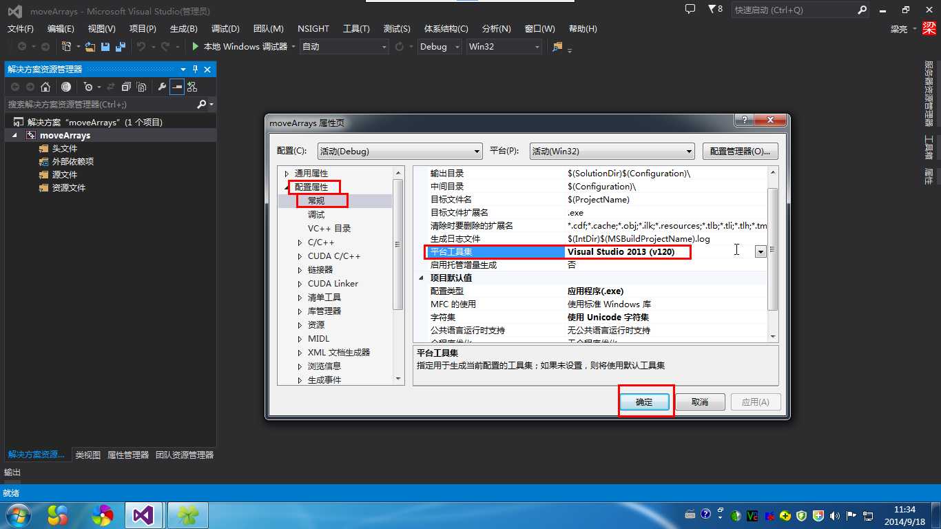Screen dimensions: 941x529
Task: Open notifications flag showing 8
Action: point(715,10)
